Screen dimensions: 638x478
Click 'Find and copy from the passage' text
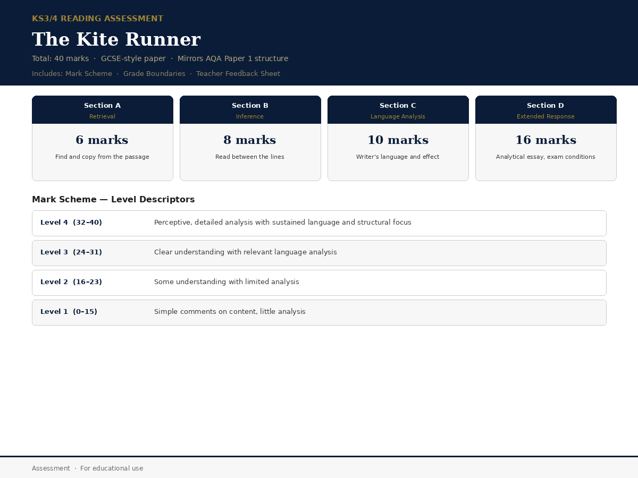102,157
